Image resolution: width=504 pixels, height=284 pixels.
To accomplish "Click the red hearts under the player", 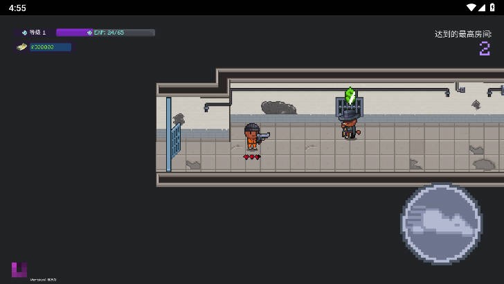I will point(251,157).
